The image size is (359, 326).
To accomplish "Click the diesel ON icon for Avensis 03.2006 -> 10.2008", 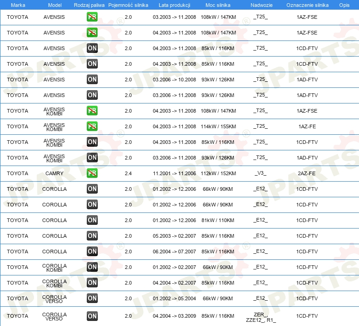I will (x=92, y=80).
